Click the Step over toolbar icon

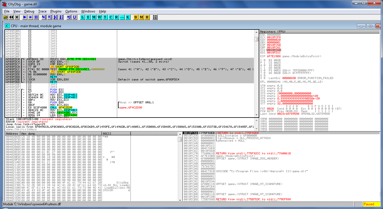click(50, 17)
